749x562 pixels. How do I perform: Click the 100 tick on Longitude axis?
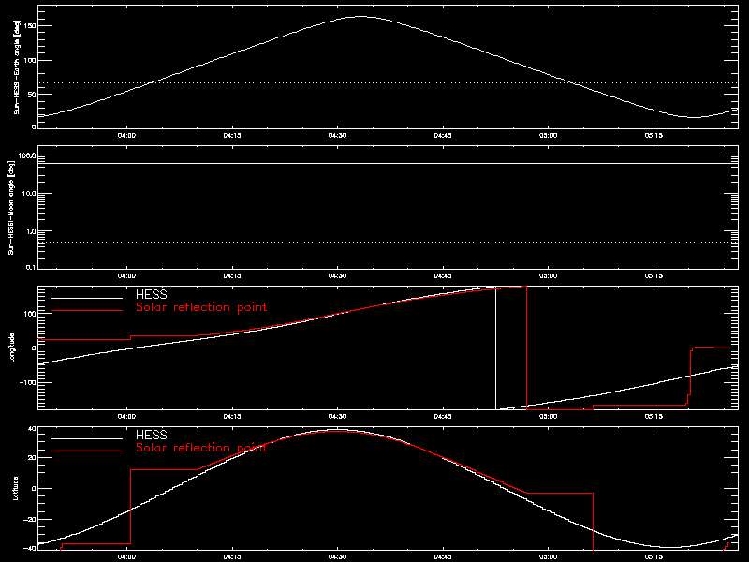30,314
